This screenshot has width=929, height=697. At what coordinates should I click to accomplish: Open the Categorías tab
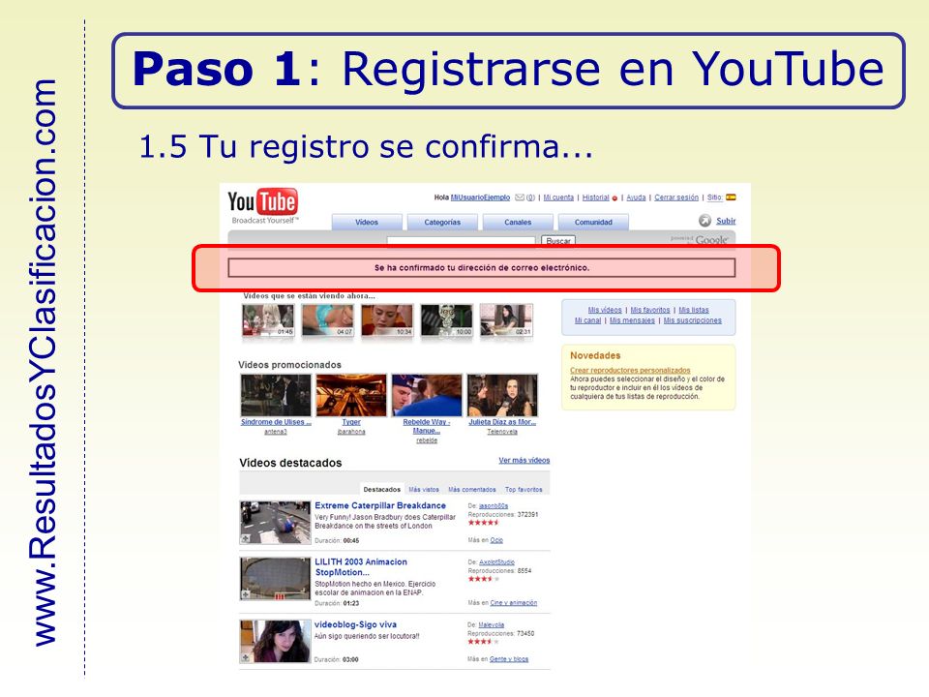(x=442, y=223)
